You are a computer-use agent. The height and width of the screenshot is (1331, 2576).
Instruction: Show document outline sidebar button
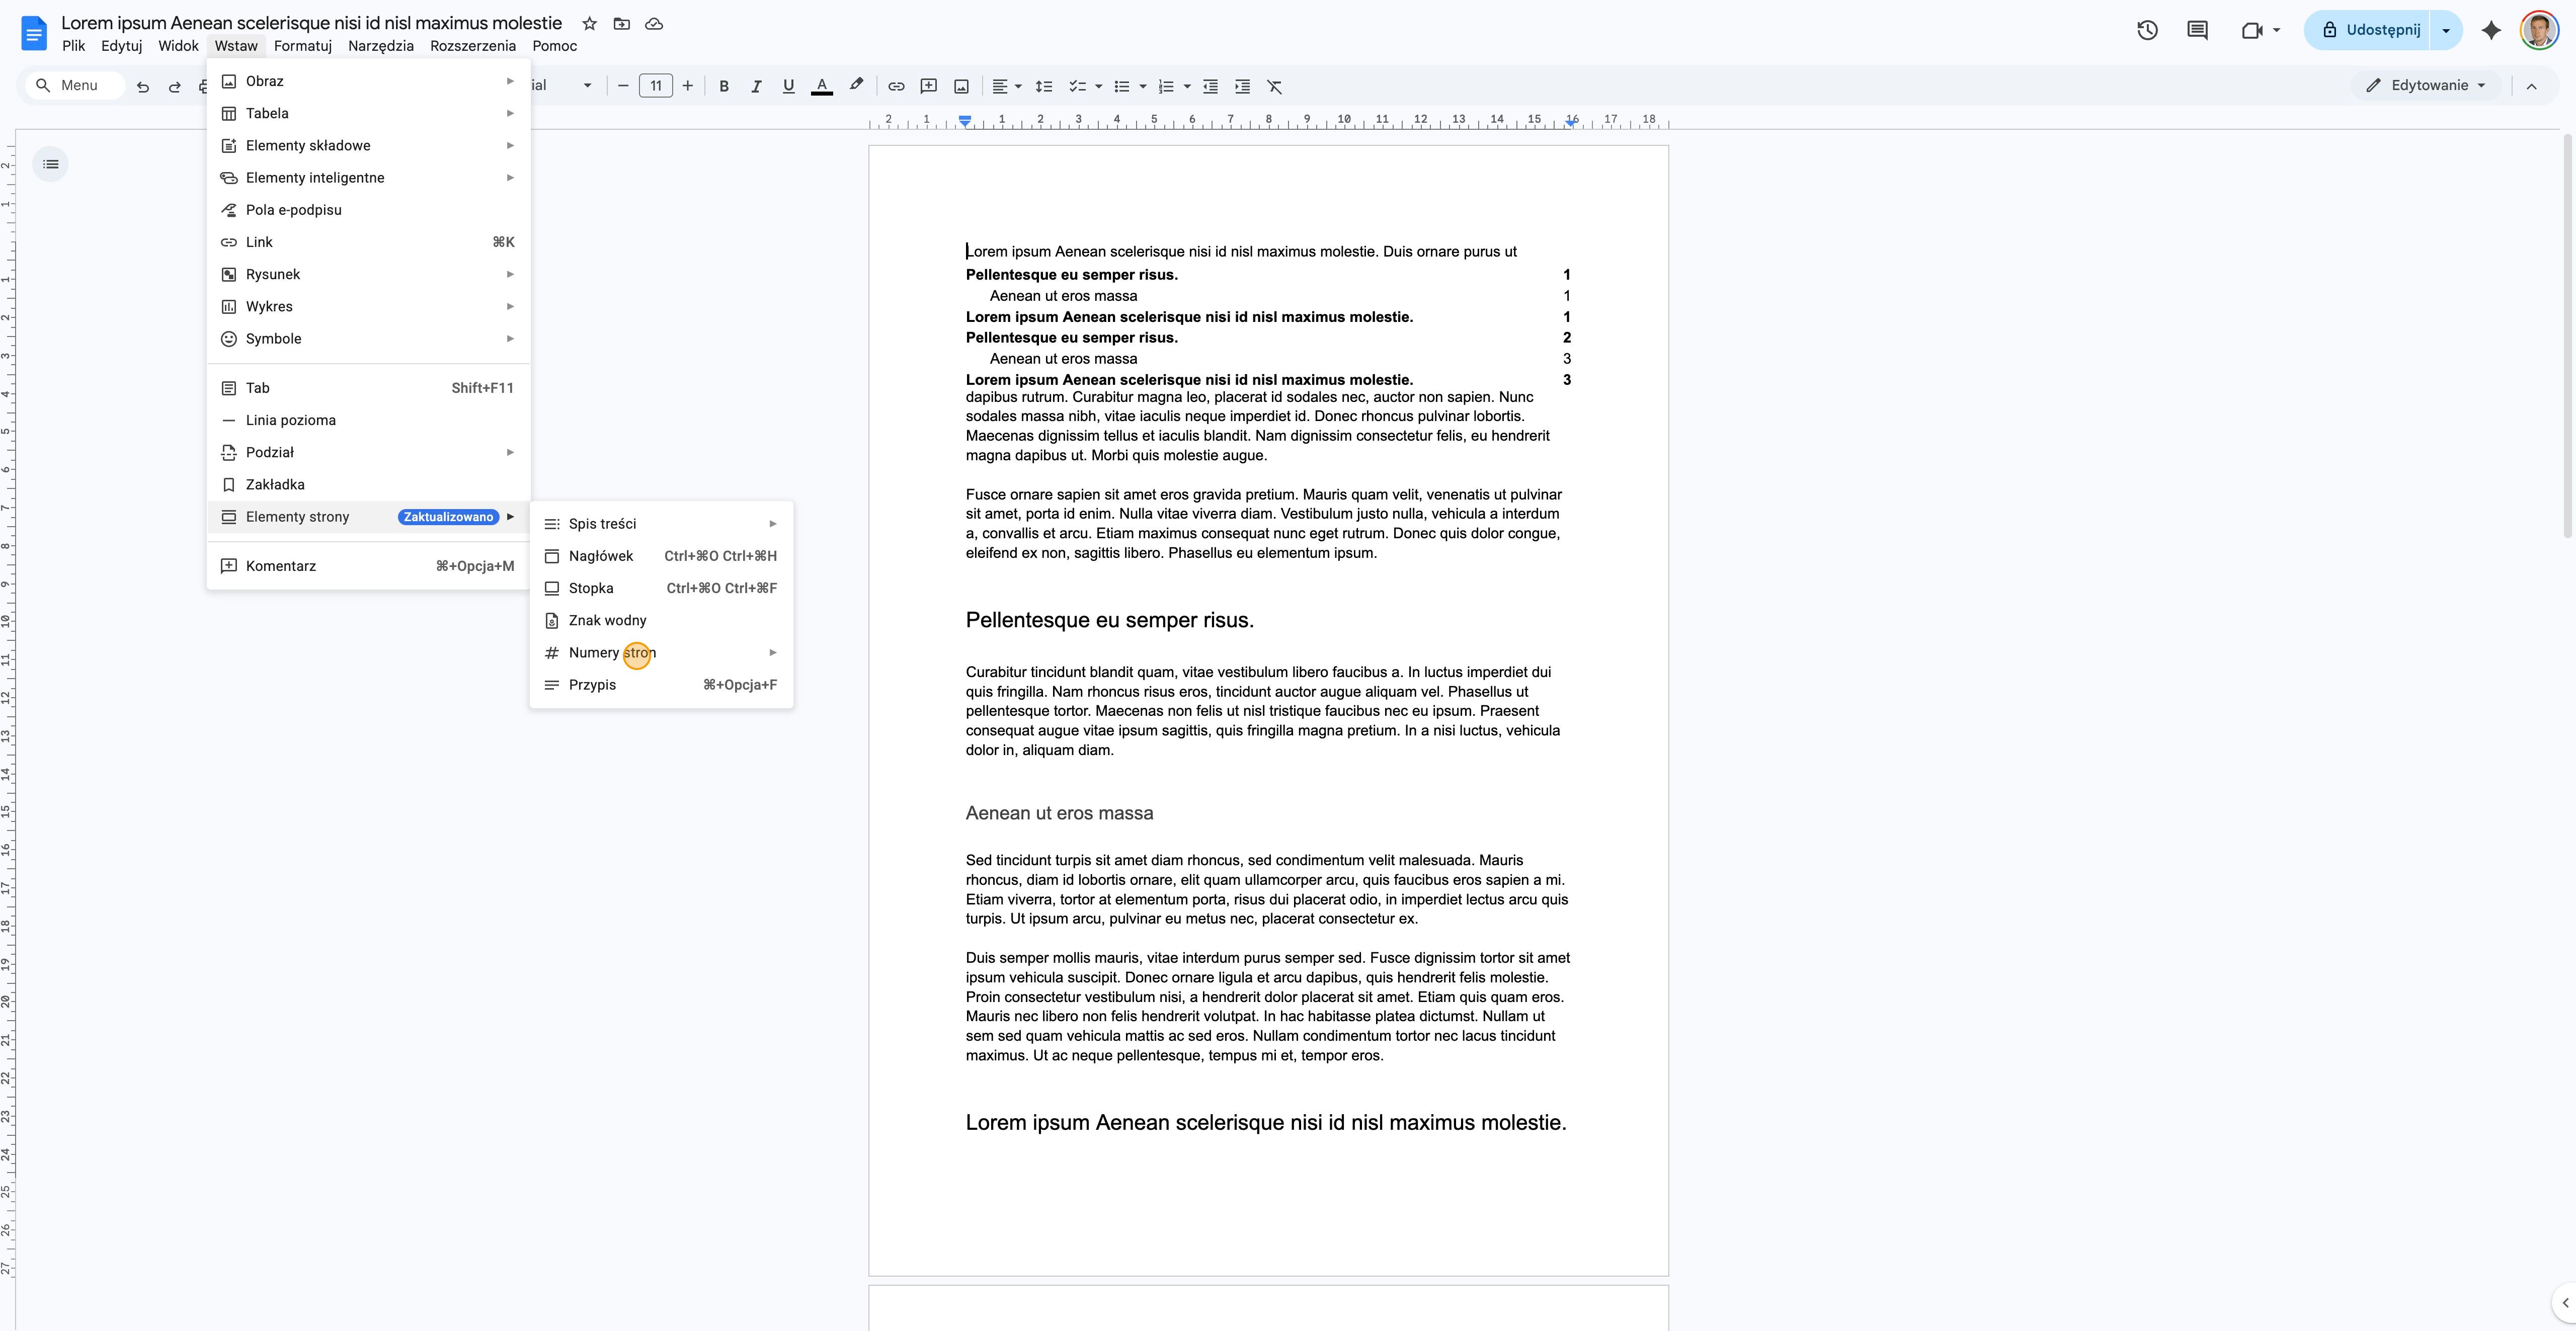51,164
